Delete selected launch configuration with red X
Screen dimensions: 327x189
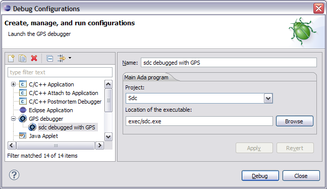[34, 58]
